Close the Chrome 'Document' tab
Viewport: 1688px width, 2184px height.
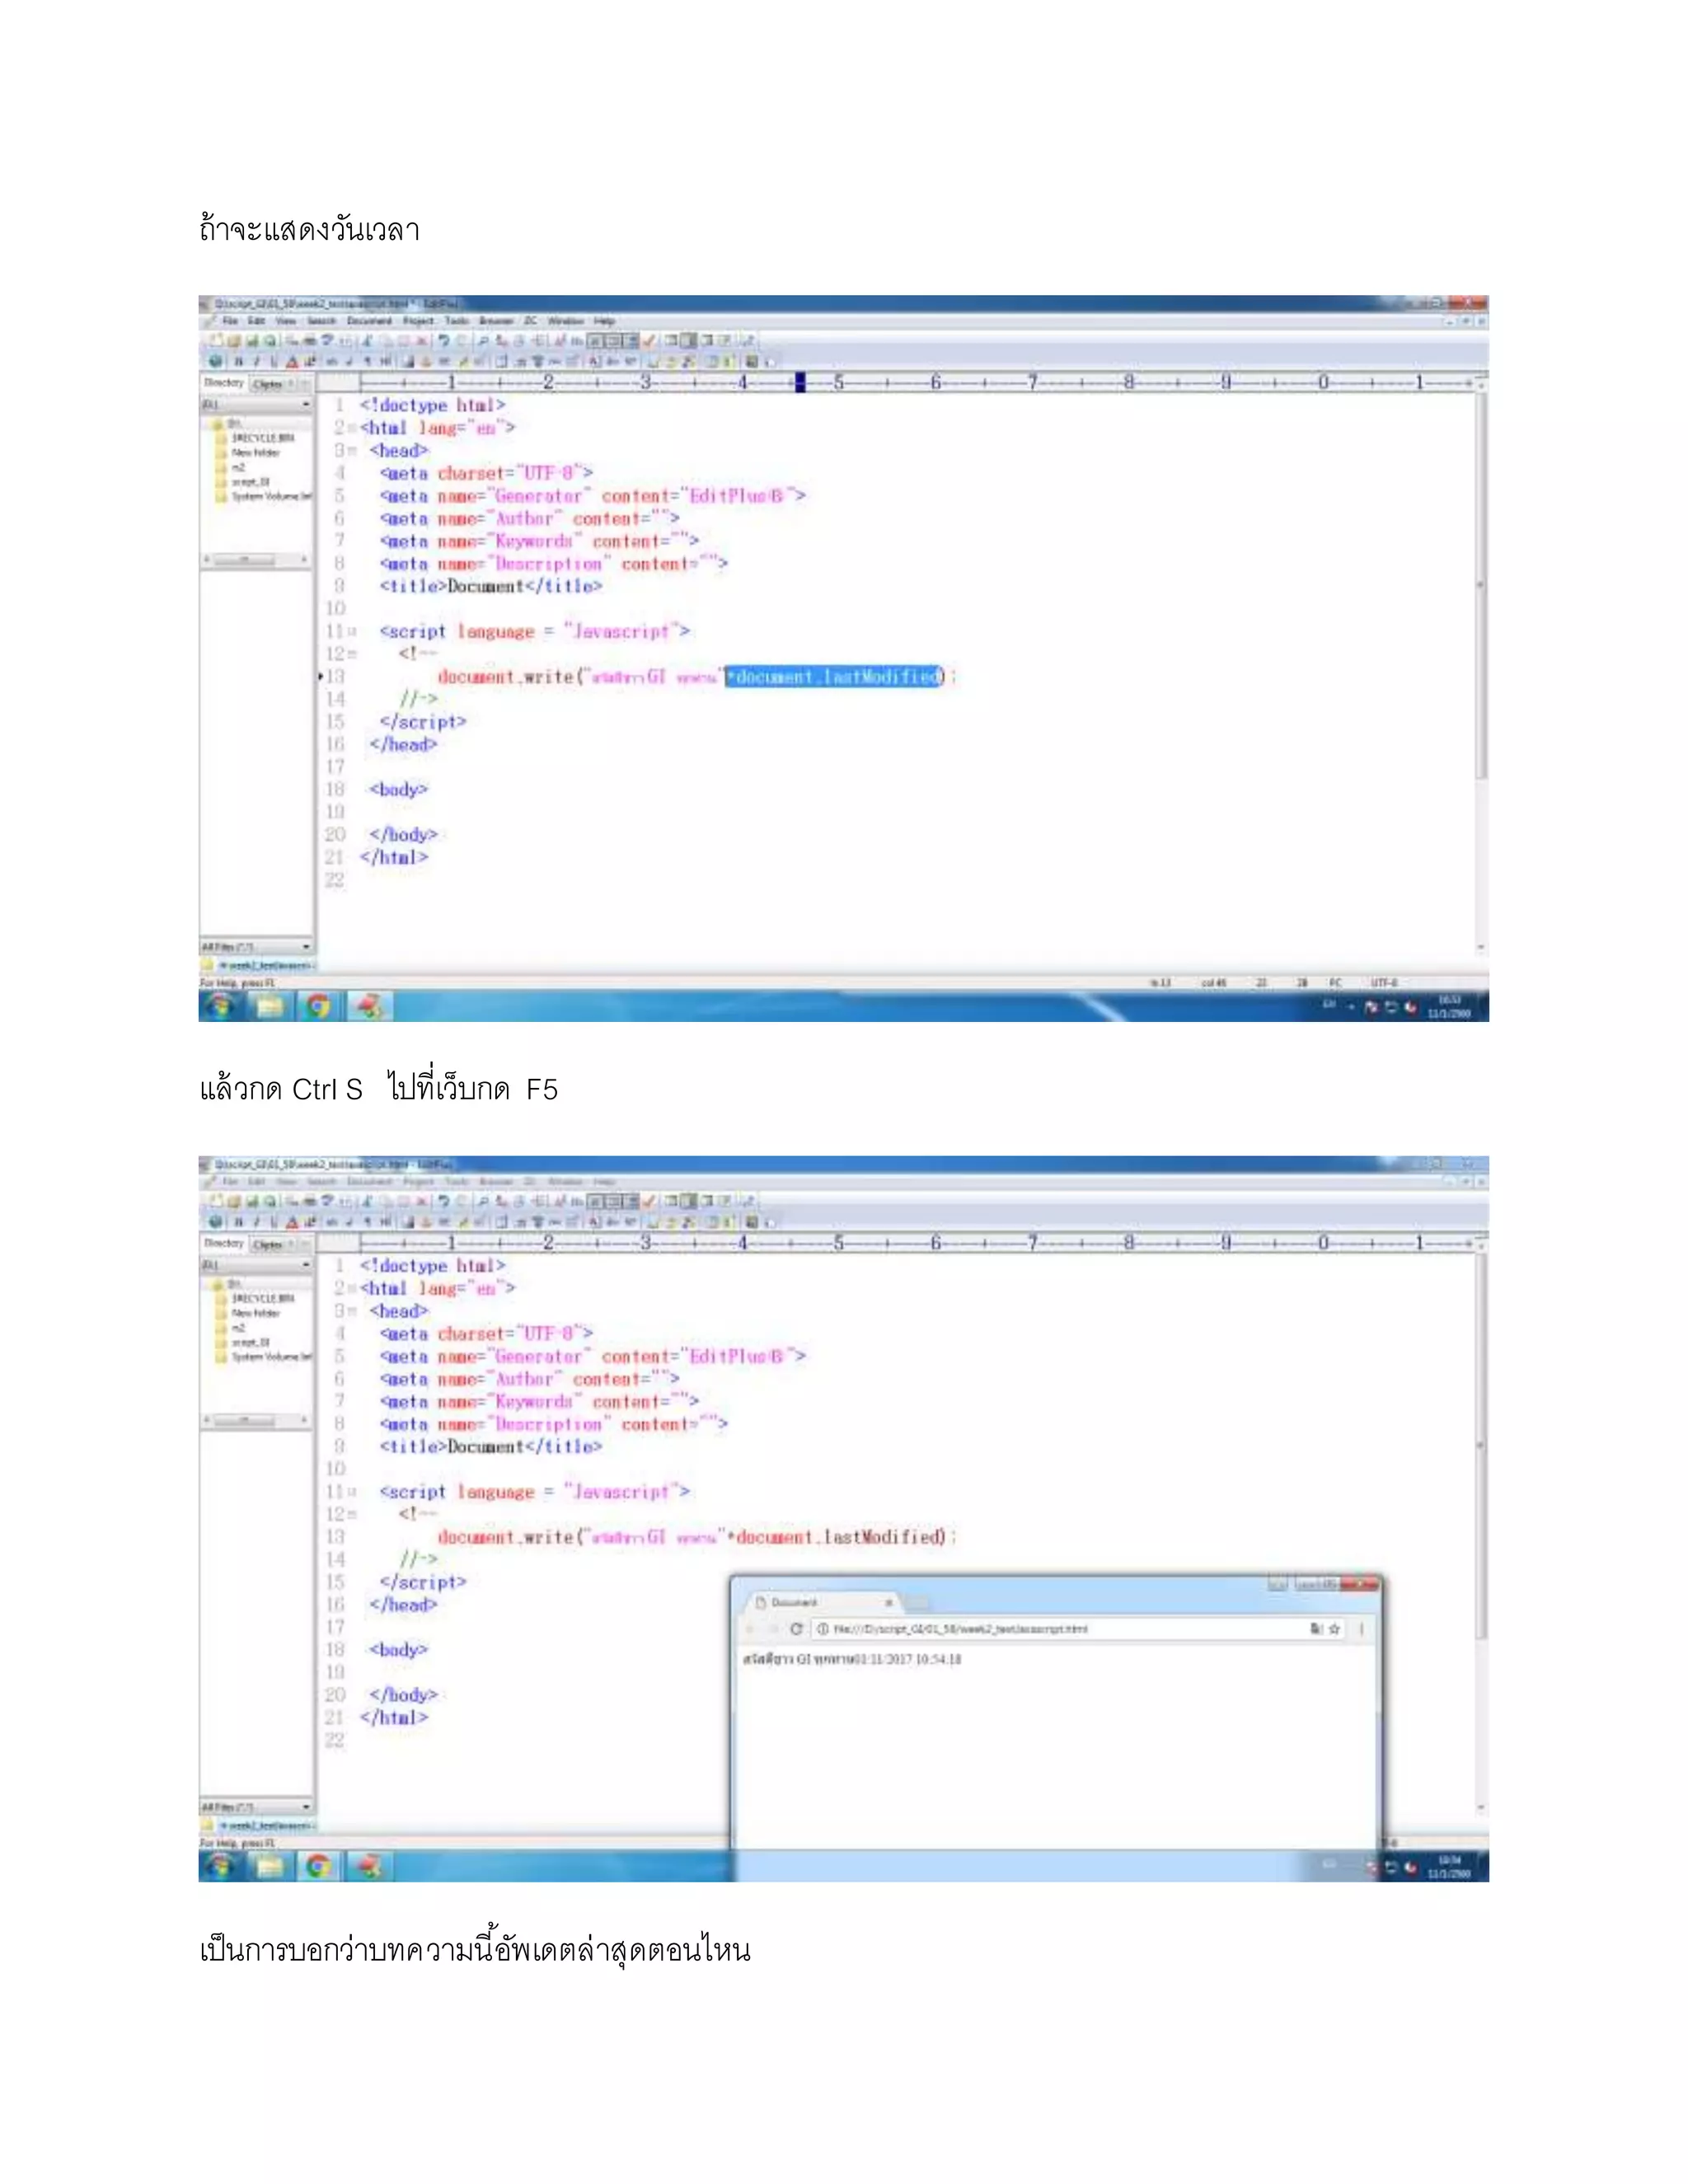pyautogui.click(x=888, y=1602)
